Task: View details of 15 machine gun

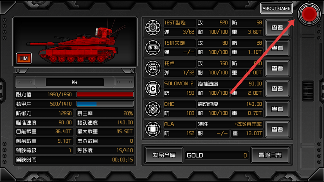Action: pyautogui.click(x=277, y=48)
